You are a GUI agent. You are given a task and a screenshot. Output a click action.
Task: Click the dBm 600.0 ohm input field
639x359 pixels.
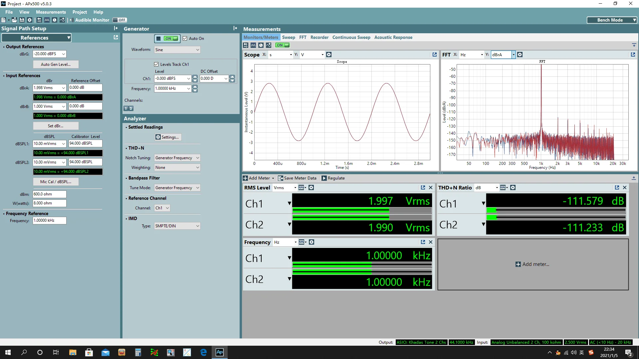[49, 194]
